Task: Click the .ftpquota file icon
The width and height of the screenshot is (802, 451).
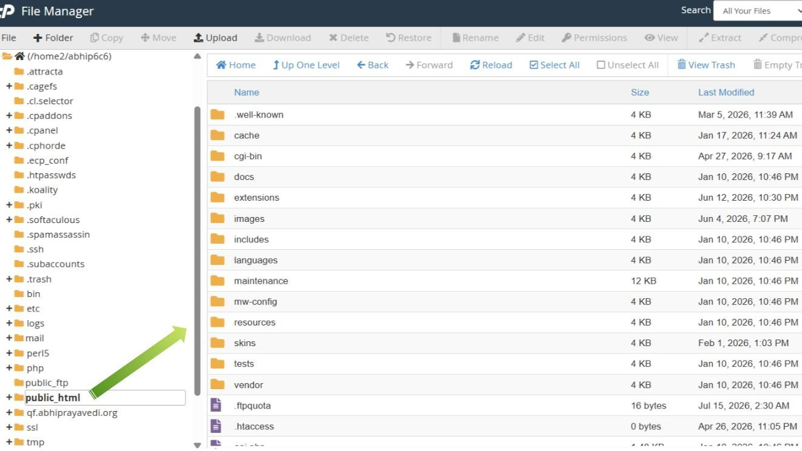Action: (215, 405)
